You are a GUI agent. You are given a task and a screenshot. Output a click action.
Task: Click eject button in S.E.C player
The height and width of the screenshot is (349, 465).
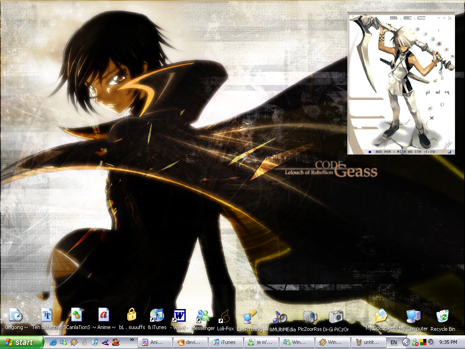pyautogui.click(x=452, y=56)
